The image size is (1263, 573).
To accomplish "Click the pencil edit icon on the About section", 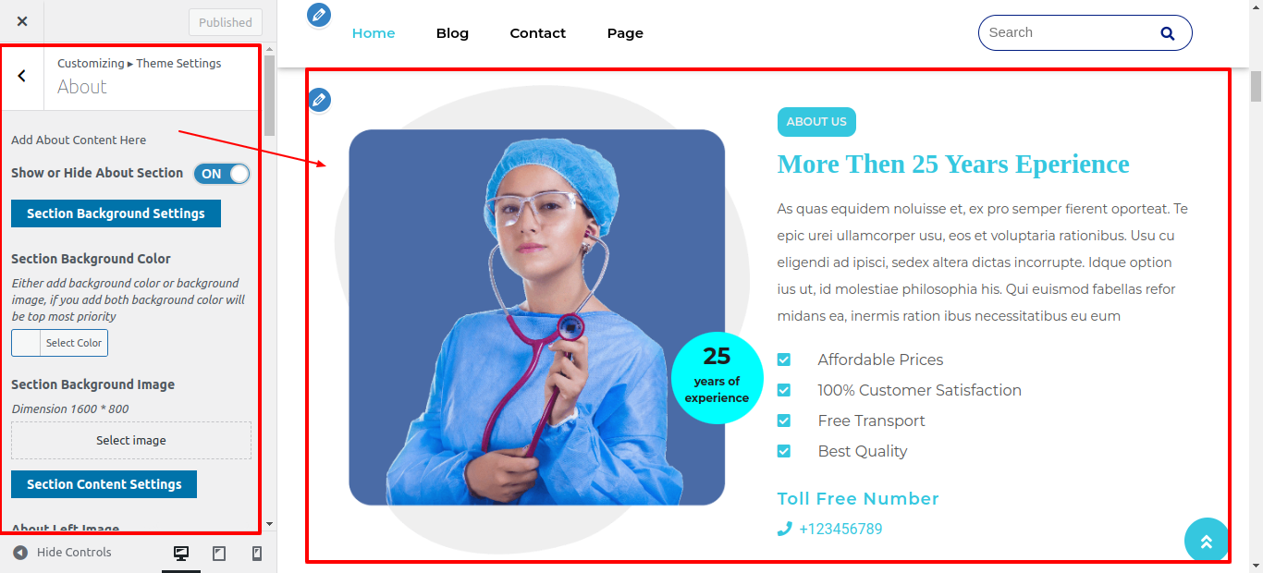I will coord(319,99).
